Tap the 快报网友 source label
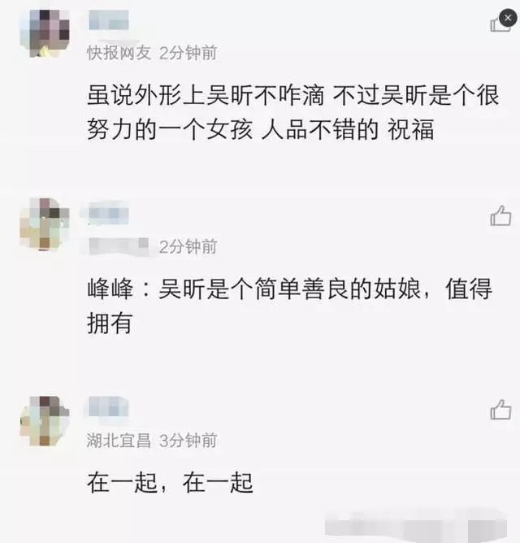This screenshot has height=543, width=520. pyautogui.click(x=119, y=53)
